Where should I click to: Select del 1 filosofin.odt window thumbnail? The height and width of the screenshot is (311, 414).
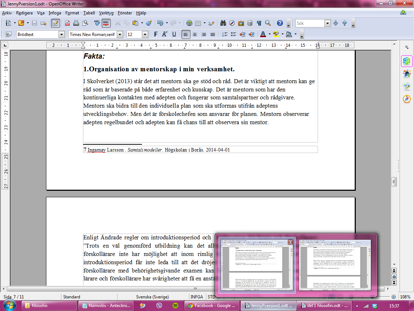pos(335,265)
